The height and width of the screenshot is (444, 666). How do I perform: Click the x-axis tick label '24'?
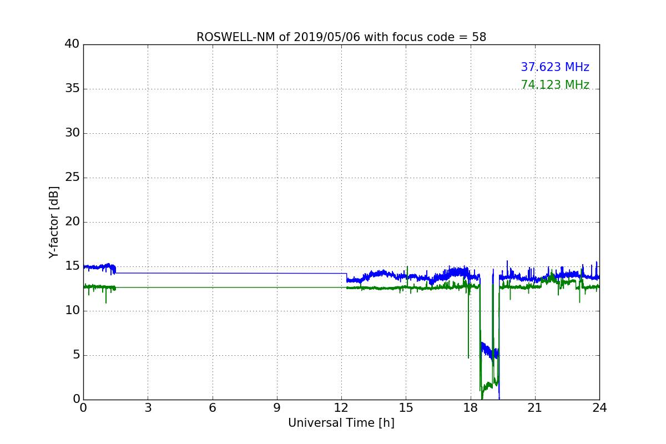[599, 407]
